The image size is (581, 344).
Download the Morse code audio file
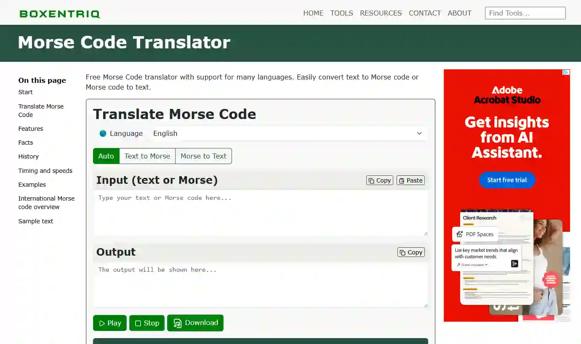click(195, 323)
